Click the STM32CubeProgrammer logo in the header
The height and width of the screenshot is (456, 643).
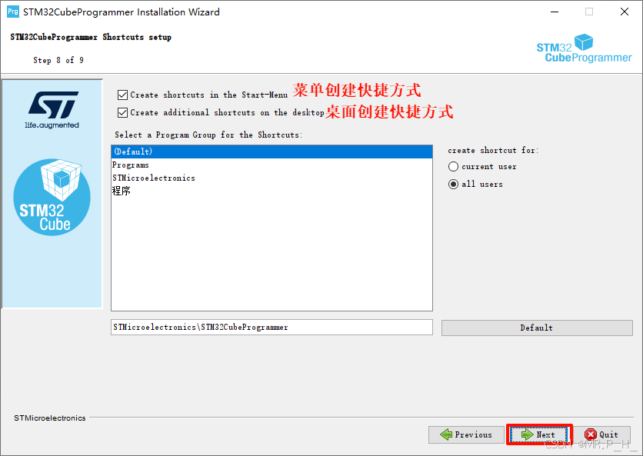584,48
